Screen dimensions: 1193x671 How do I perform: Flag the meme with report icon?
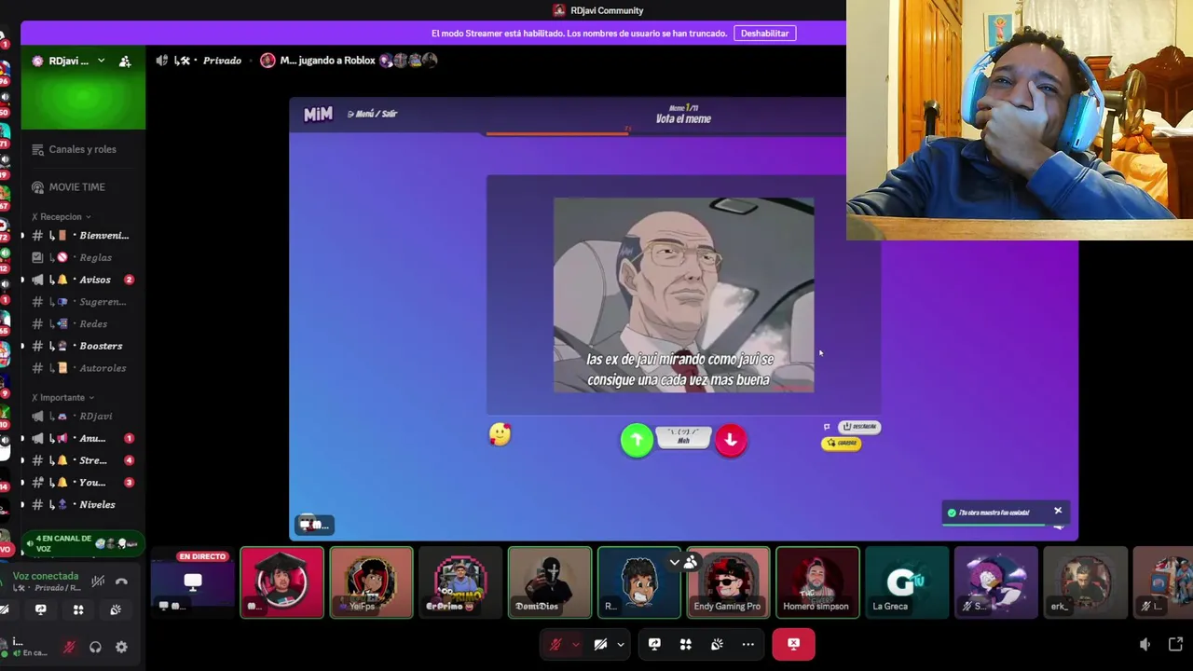(x=827, y=427)
